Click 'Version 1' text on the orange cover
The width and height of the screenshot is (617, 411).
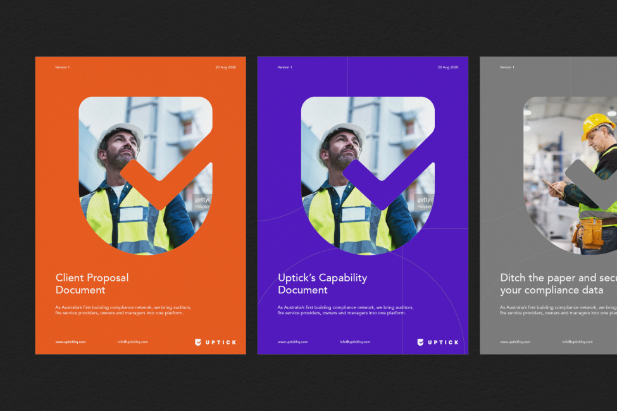(x=62, y=67)
